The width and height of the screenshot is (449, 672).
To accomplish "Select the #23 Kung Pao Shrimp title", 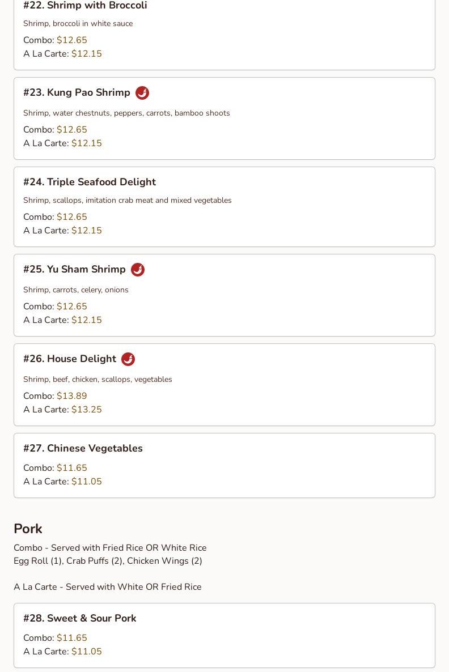I will pos(77,92).
